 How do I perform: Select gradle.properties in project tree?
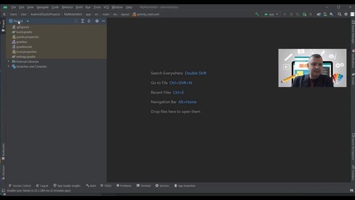[x=27, y=37]
